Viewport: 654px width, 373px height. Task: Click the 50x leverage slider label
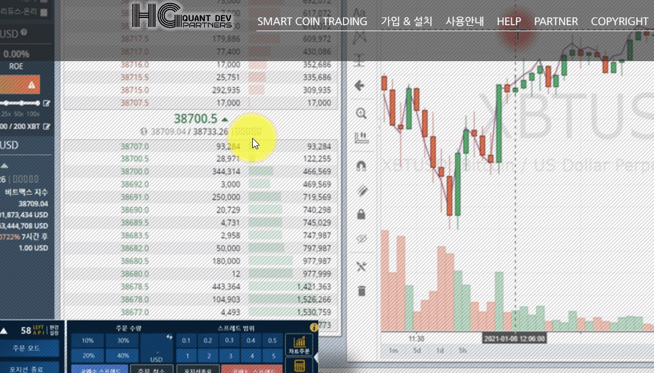point(18,114)
